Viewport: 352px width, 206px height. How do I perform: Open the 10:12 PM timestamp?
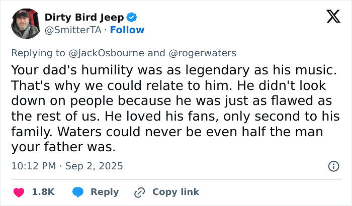pyautogui.click(x=34, y=166)
